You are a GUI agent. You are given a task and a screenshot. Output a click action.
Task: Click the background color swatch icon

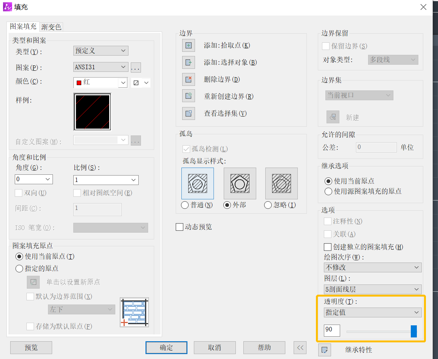[136, 83]
